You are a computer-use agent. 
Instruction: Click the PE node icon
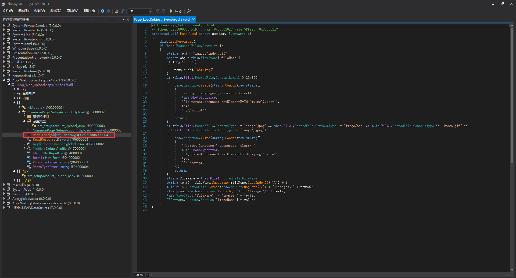[18, 89]
